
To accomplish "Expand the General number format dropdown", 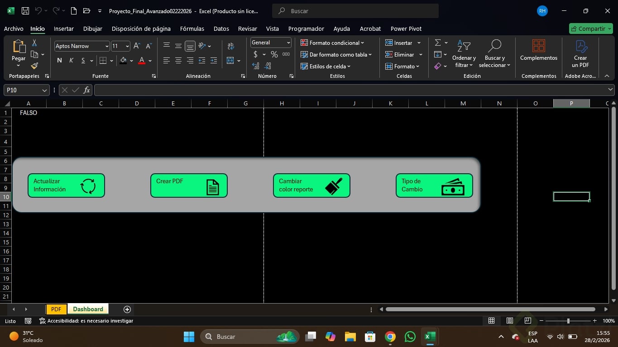I will tap(288, 43).
